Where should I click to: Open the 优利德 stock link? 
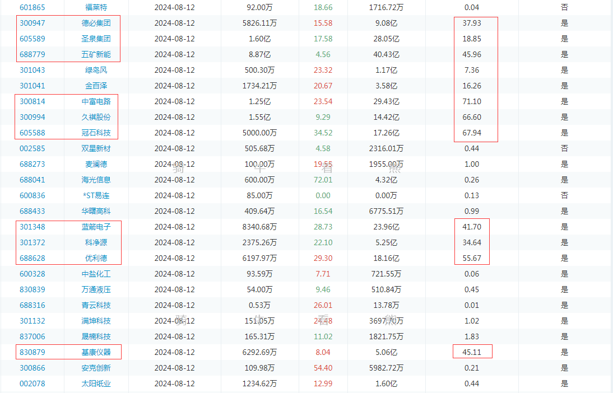pyautogui.click(x=96, y=258)
